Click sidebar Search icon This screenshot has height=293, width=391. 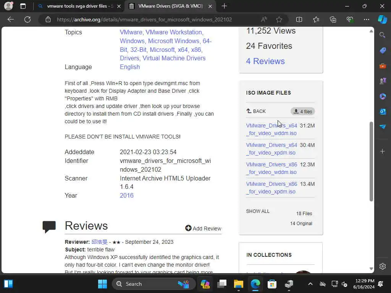click(382, 35)
